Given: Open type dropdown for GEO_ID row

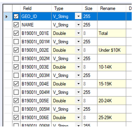Looking at the screenshot, I should 78,16.
